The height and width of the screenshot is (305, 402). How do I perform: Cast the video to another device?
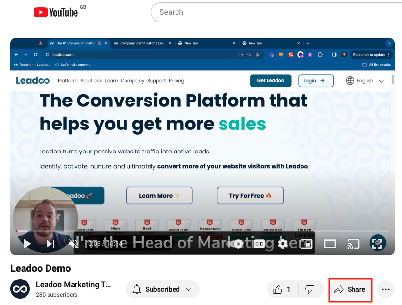click(x=353, y=244)
